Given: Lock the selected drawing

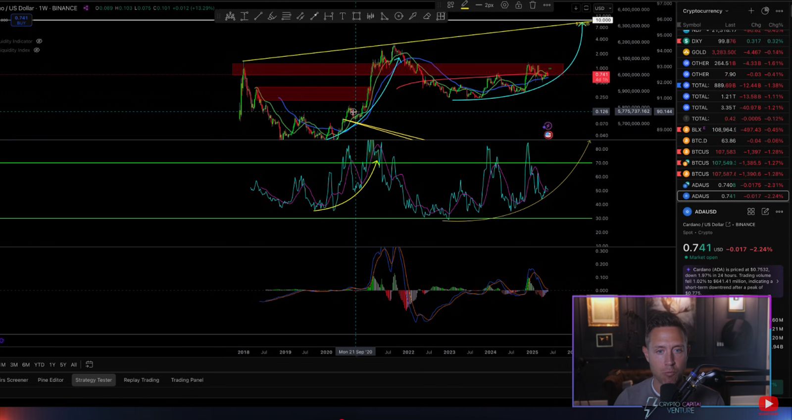Looking at the screenshot, I should [518, 5].
